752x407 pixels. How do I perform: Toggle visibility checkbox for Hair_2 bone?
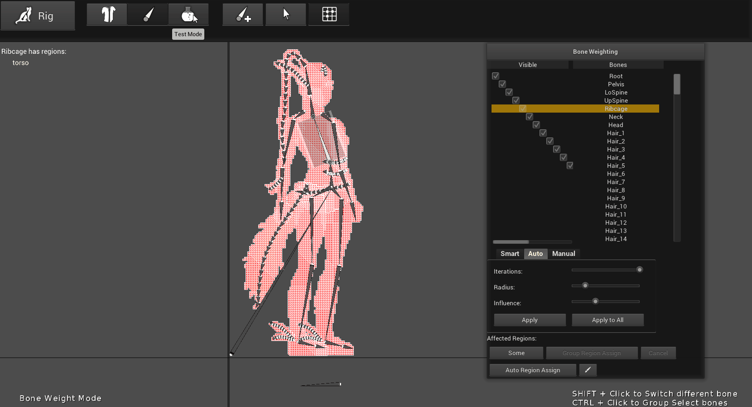pos(550,141)
